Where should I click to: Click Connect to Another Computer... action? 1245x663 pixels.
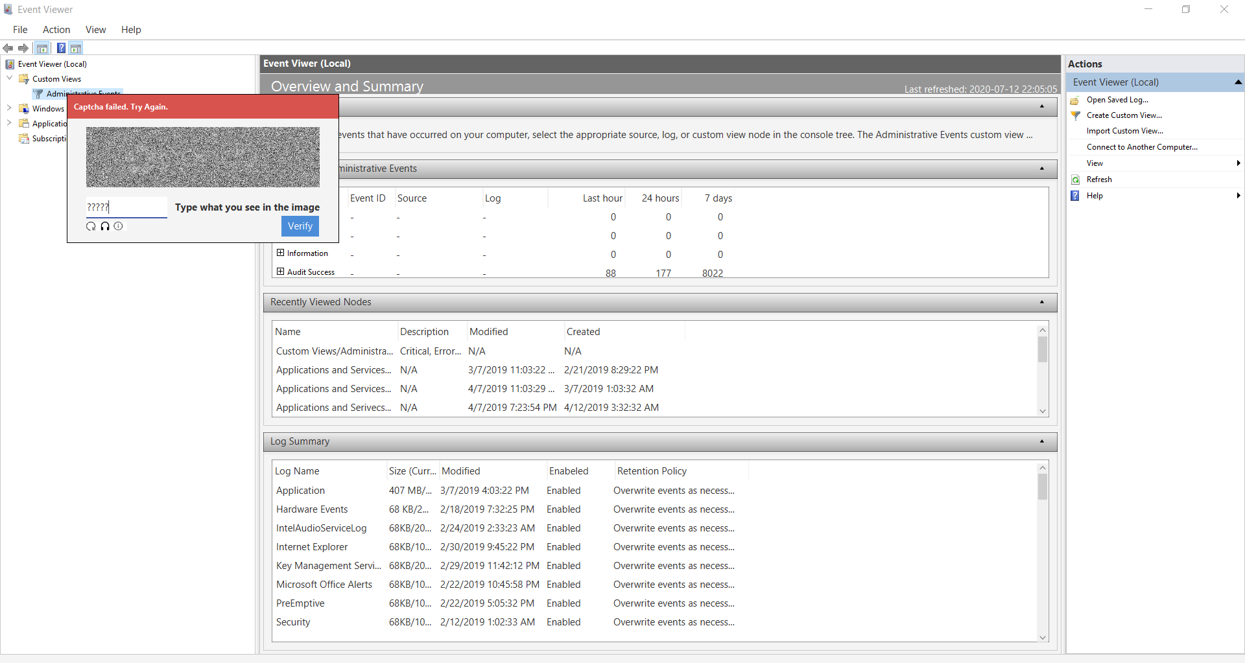(1142, 147)
